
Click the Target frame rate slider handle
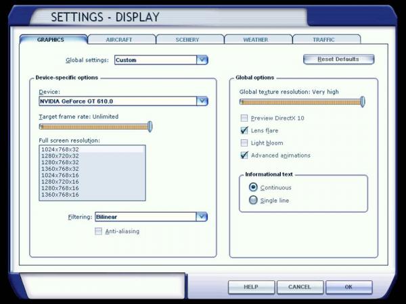pos(150,127)
